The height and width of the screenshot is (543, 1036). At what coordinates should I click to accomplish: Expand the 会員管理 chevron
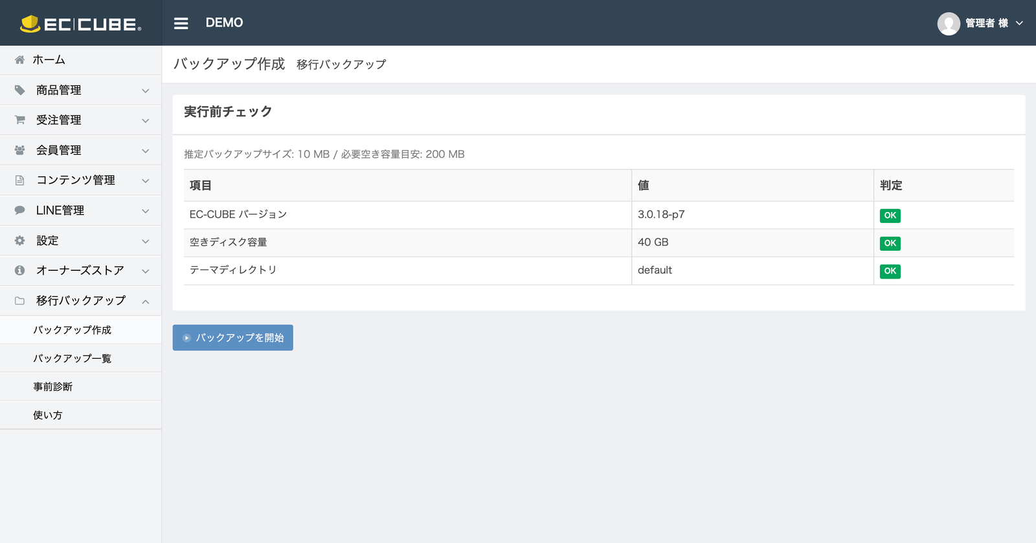click(146, 151)
